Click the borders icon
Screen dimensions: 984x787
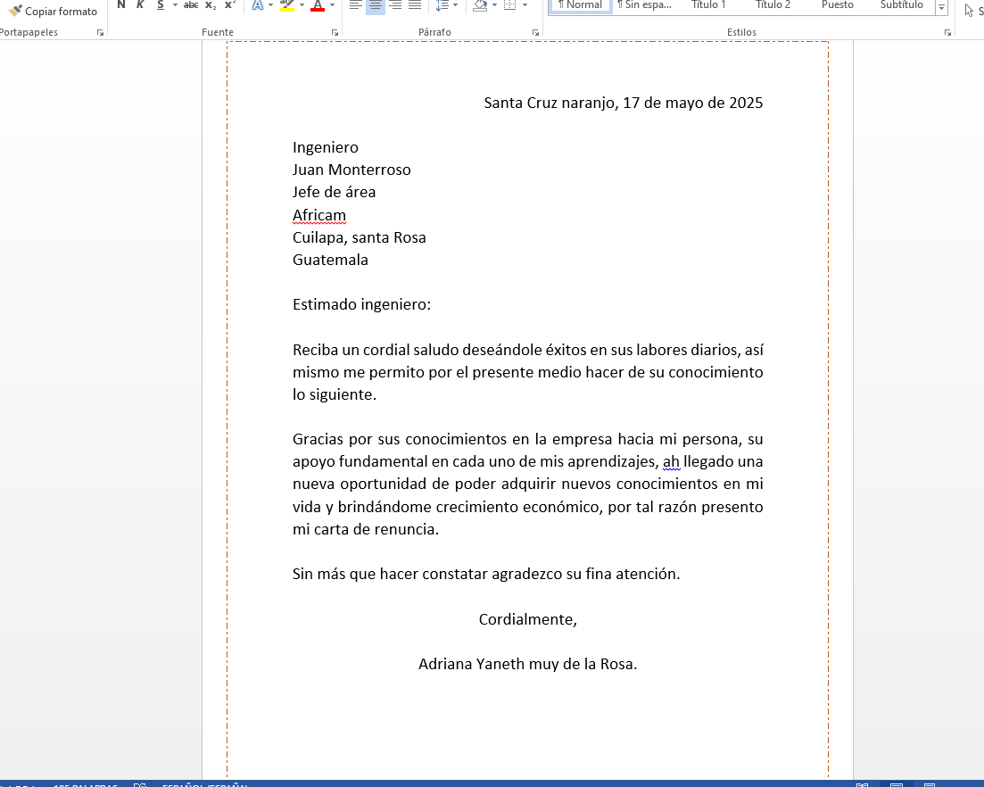[x=510, y=5]
